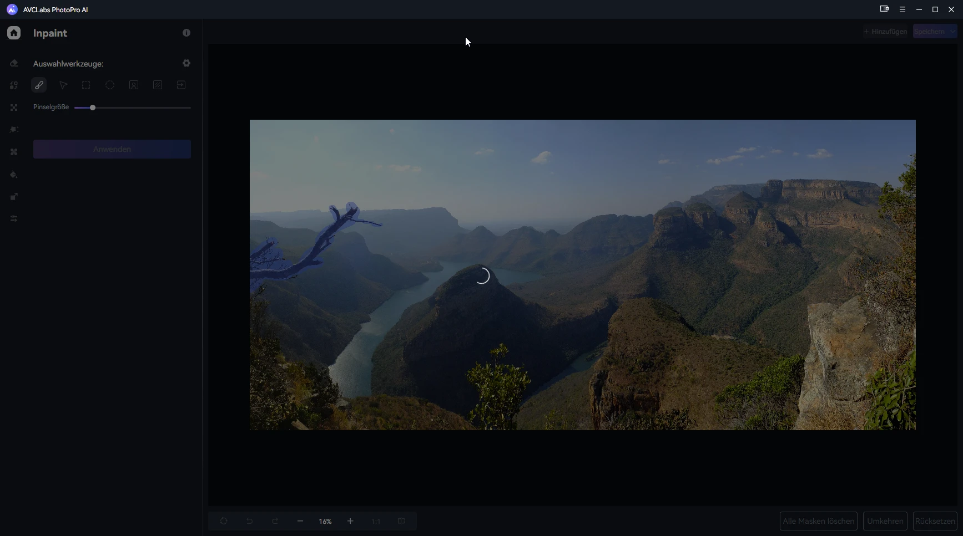
Task: Pick the arrow pointer selection tool
Action: (x=63, y=85)
